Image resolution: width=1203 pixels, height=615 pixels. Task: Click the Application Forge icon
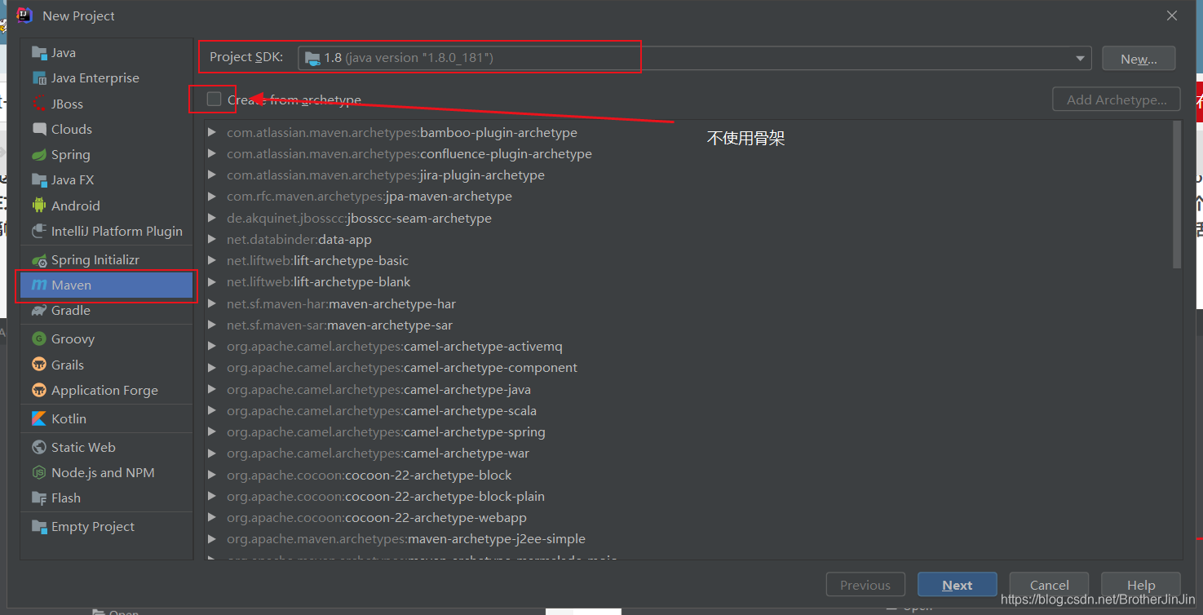click(x=39, y=390)
